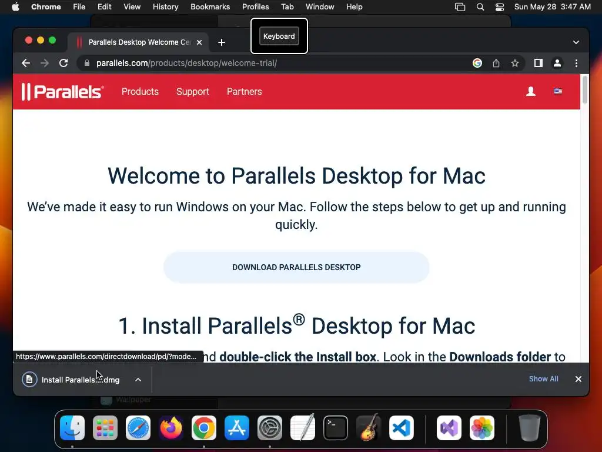
Task: Open Chrome side panel icon
Action: point(539,63)
